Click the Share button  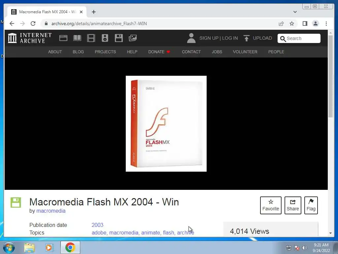(293, 205)
